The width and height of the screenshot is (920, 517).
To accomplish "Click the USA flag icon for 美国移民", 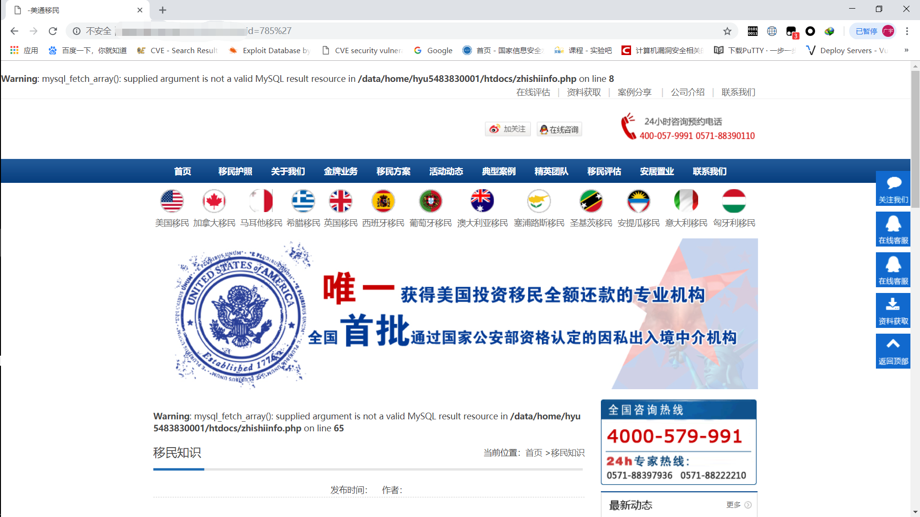I will (172, 201).
